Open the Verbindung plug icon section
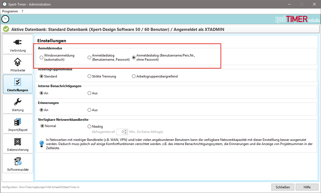The height and width of the screenshot is (193, 321). [x=18, y=42]
